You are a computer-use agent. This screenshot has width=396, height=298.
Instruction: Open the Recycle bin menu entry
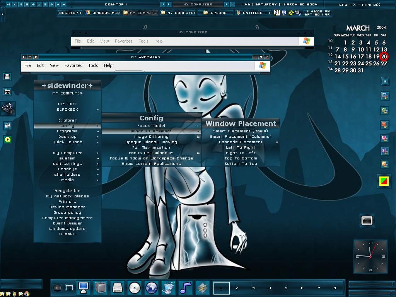click(67, 191)
